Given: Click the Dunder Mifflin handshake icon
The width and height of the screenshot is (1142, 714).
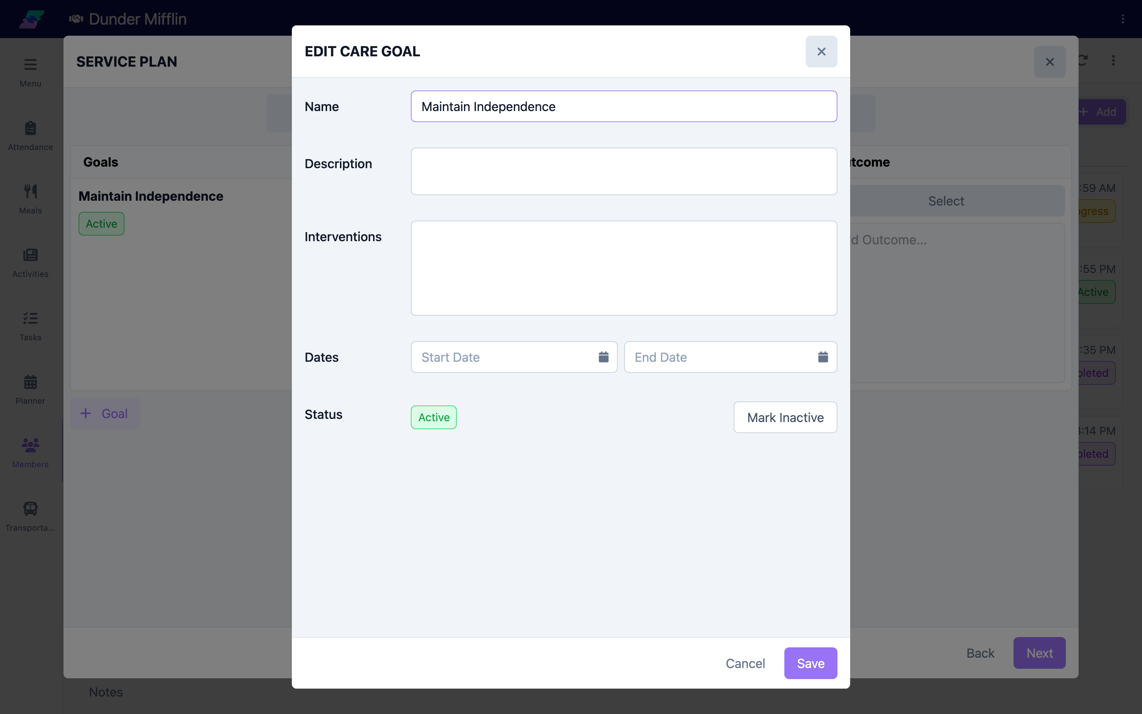Looking at the screenshot, I should (76, 19).
